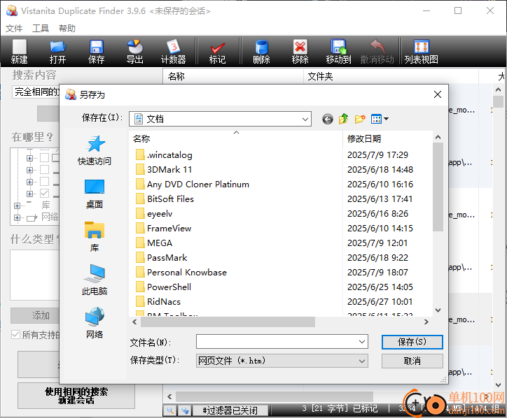The width and height of the screenshot is (507, 418).
Task: Click the #过滤器已关闭 status button
Action: pos(230,410)
